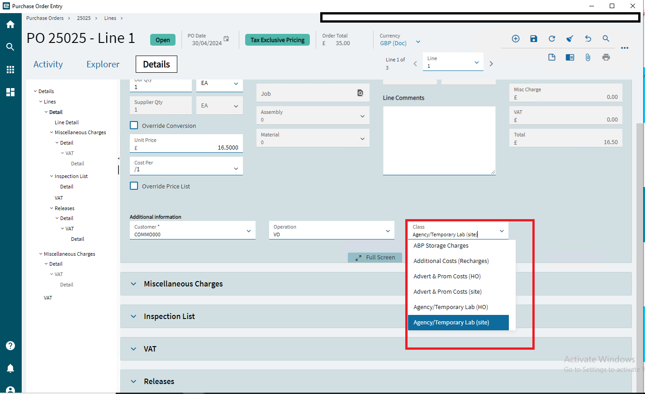Toggle the Class dropdown arrow

pyautogui.click(x=502, y=231)
